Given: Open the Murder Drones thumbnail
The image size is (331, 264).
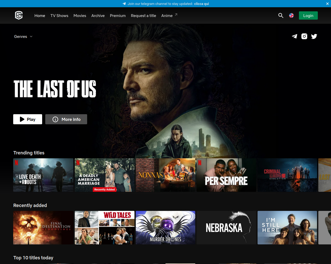Looking at the screenshot, I should [x=165, y=228].
